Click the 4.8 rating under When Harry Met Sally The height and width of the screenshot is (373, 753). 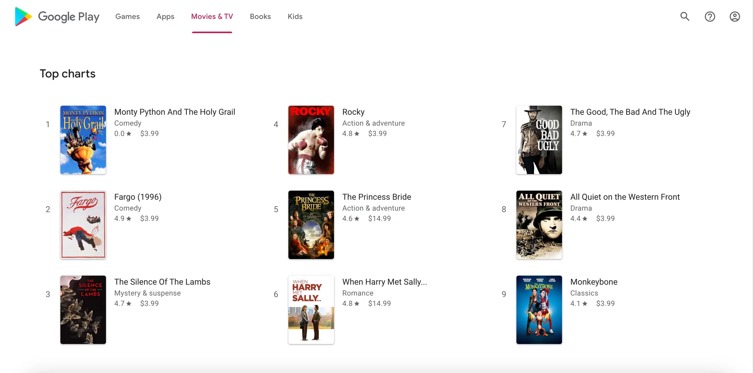(351, 303)
